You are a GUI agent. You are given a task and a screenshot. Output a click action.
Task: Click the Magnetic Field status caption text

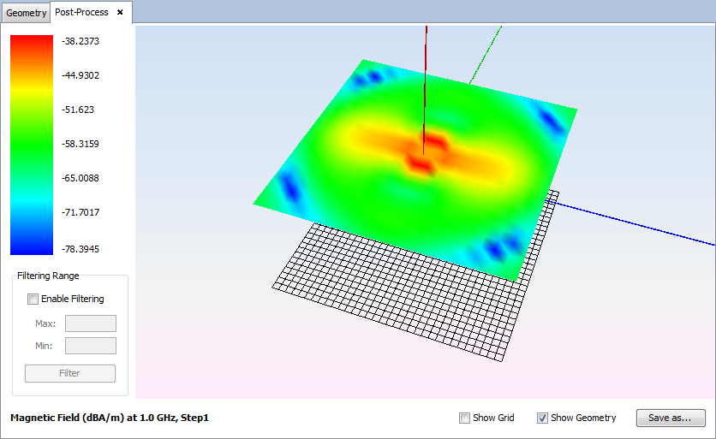point(109,418)
